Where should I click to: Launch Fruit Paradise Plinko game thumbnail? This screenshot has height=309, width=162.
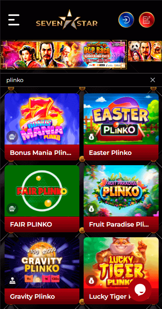(x=121, y=191)
